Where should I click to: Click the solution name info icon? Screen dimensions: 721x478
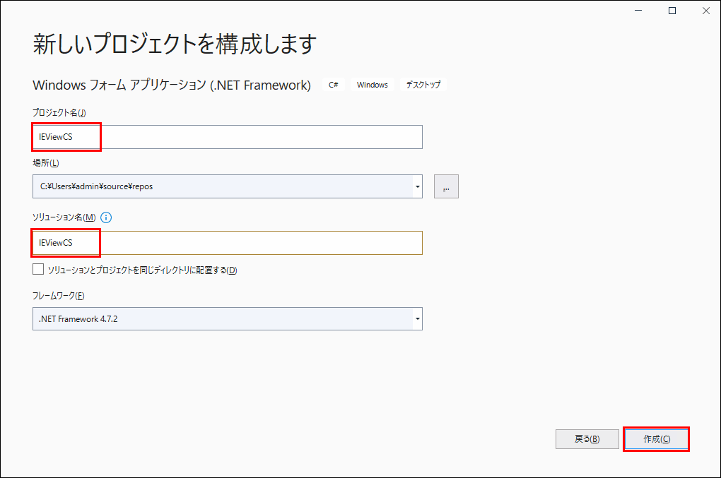pos(106,217)
